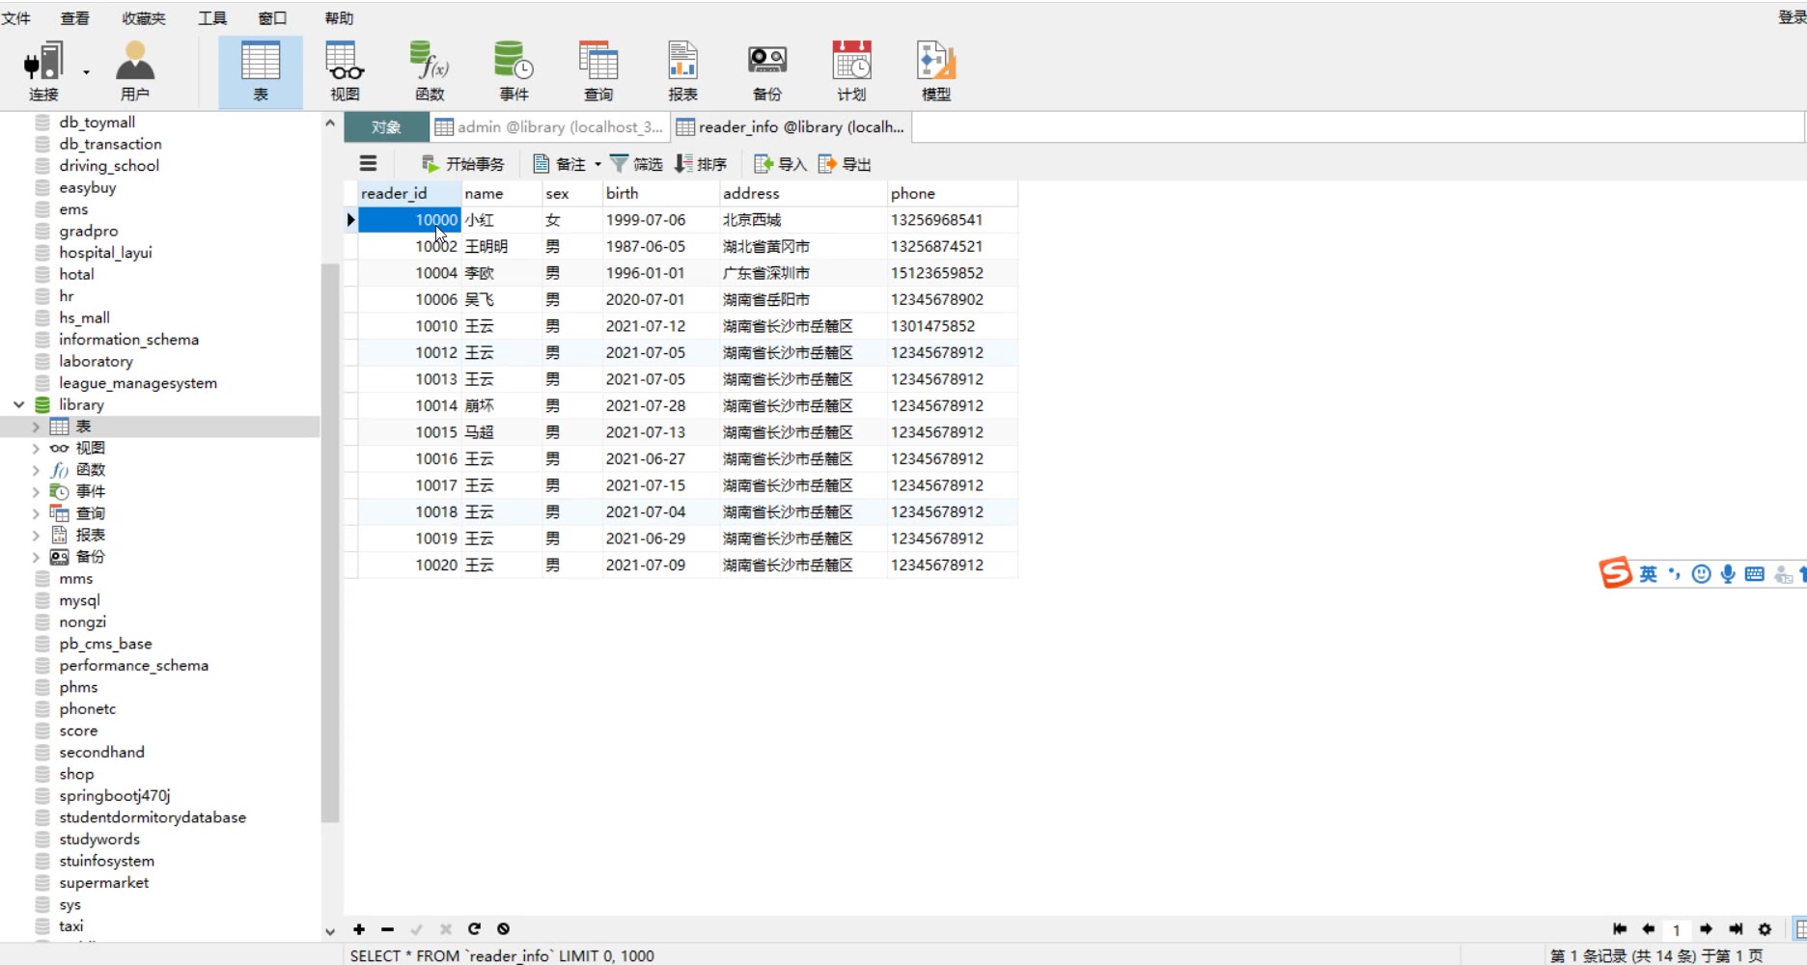Click the page number input field

tap(1677, 929)
